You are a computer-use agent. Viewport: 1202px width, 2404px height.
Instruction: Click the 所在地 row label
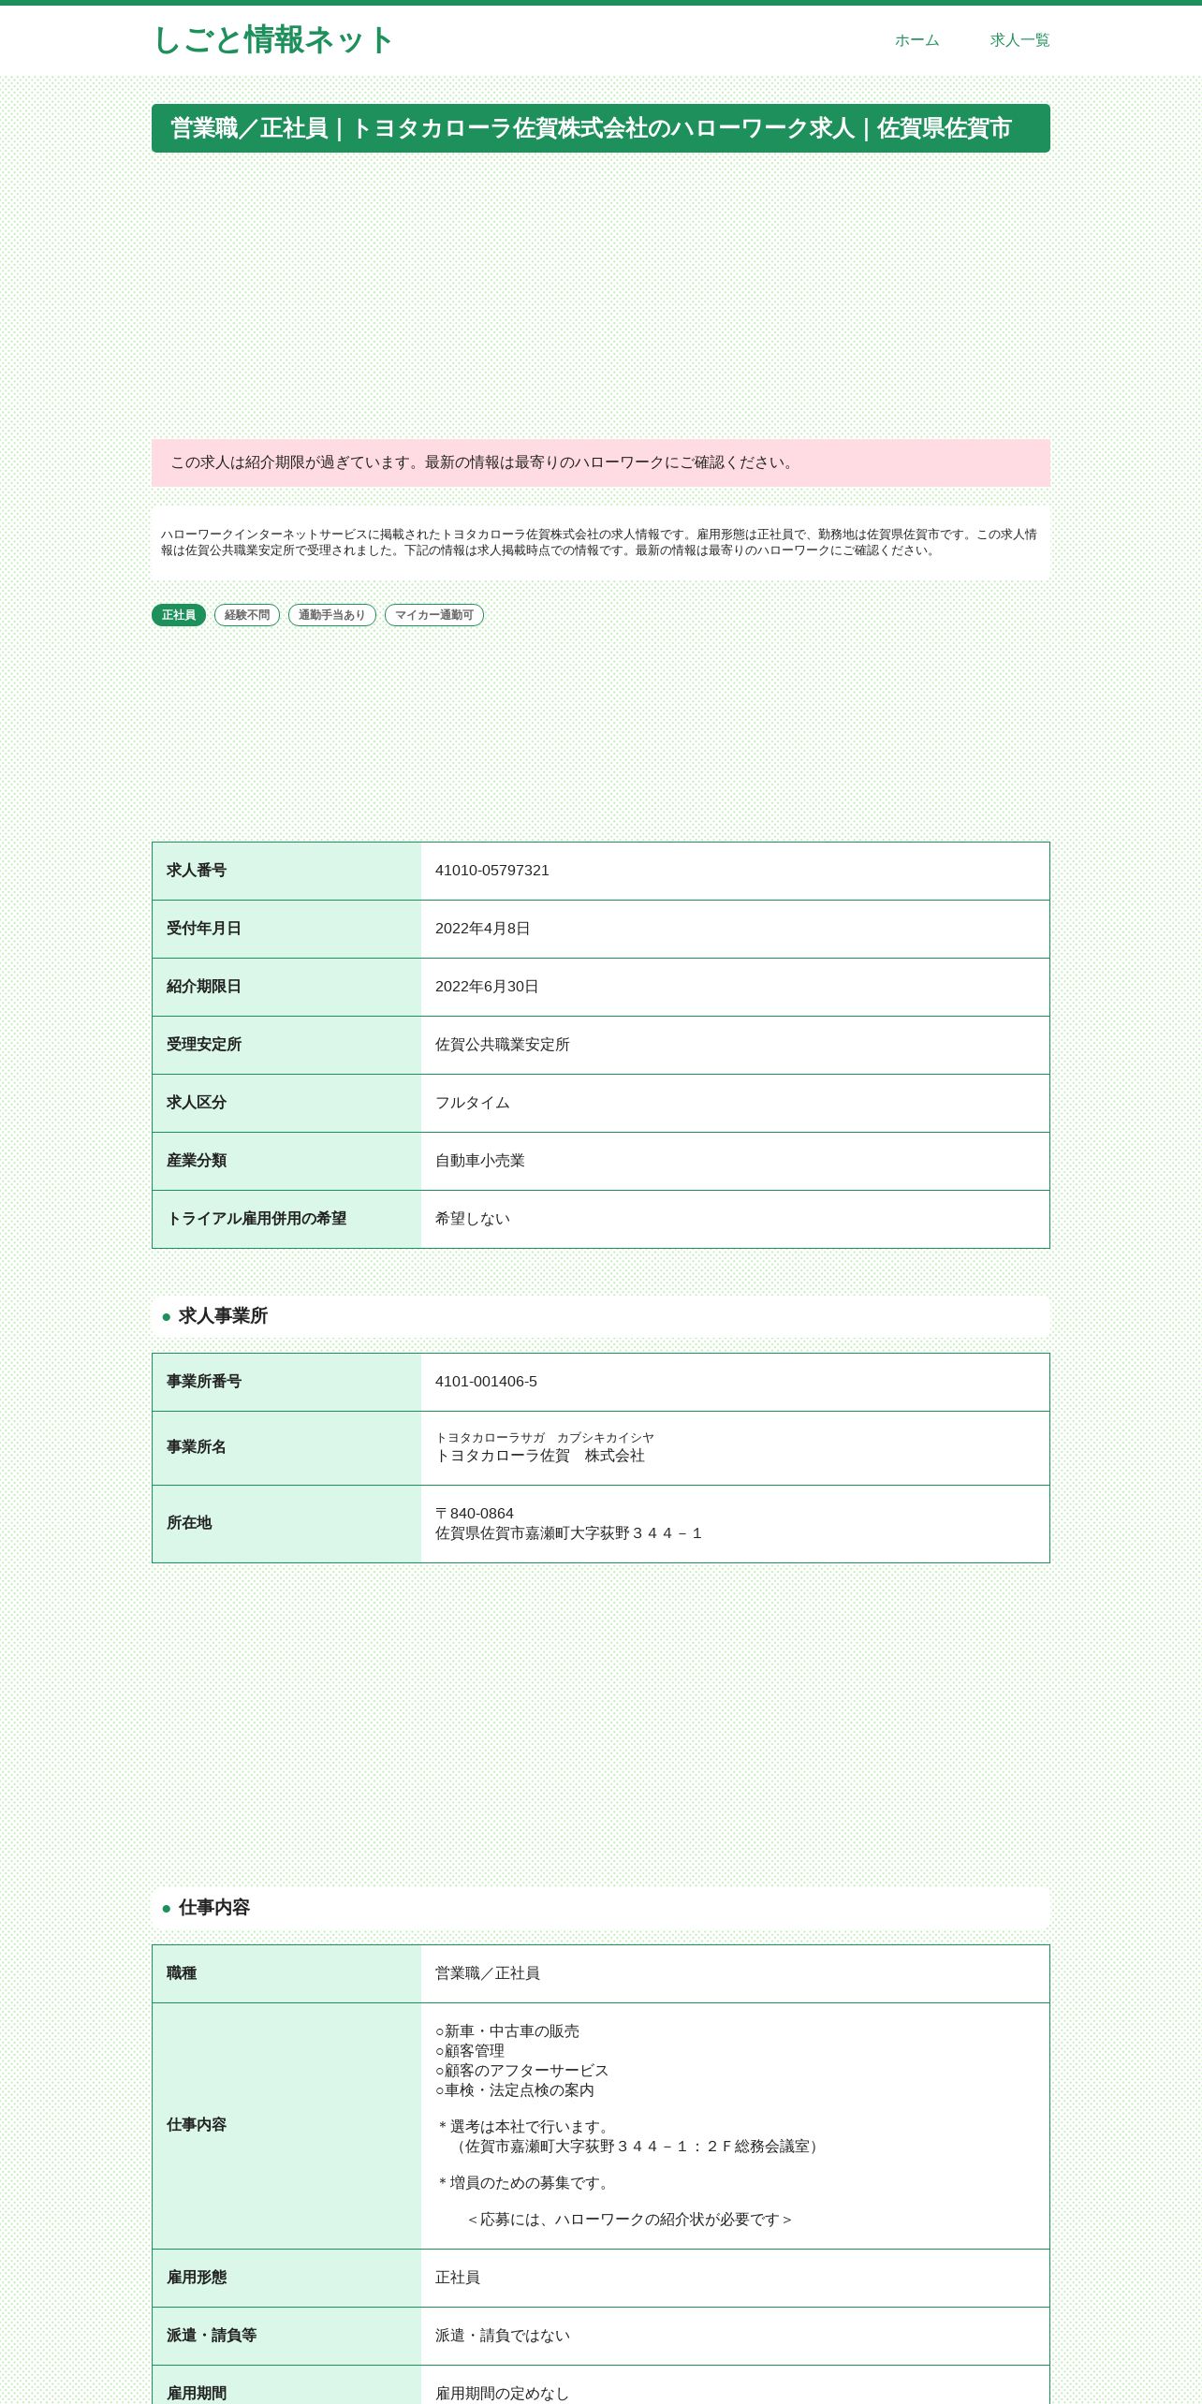pyautogui.click(x=189, y=1523)
